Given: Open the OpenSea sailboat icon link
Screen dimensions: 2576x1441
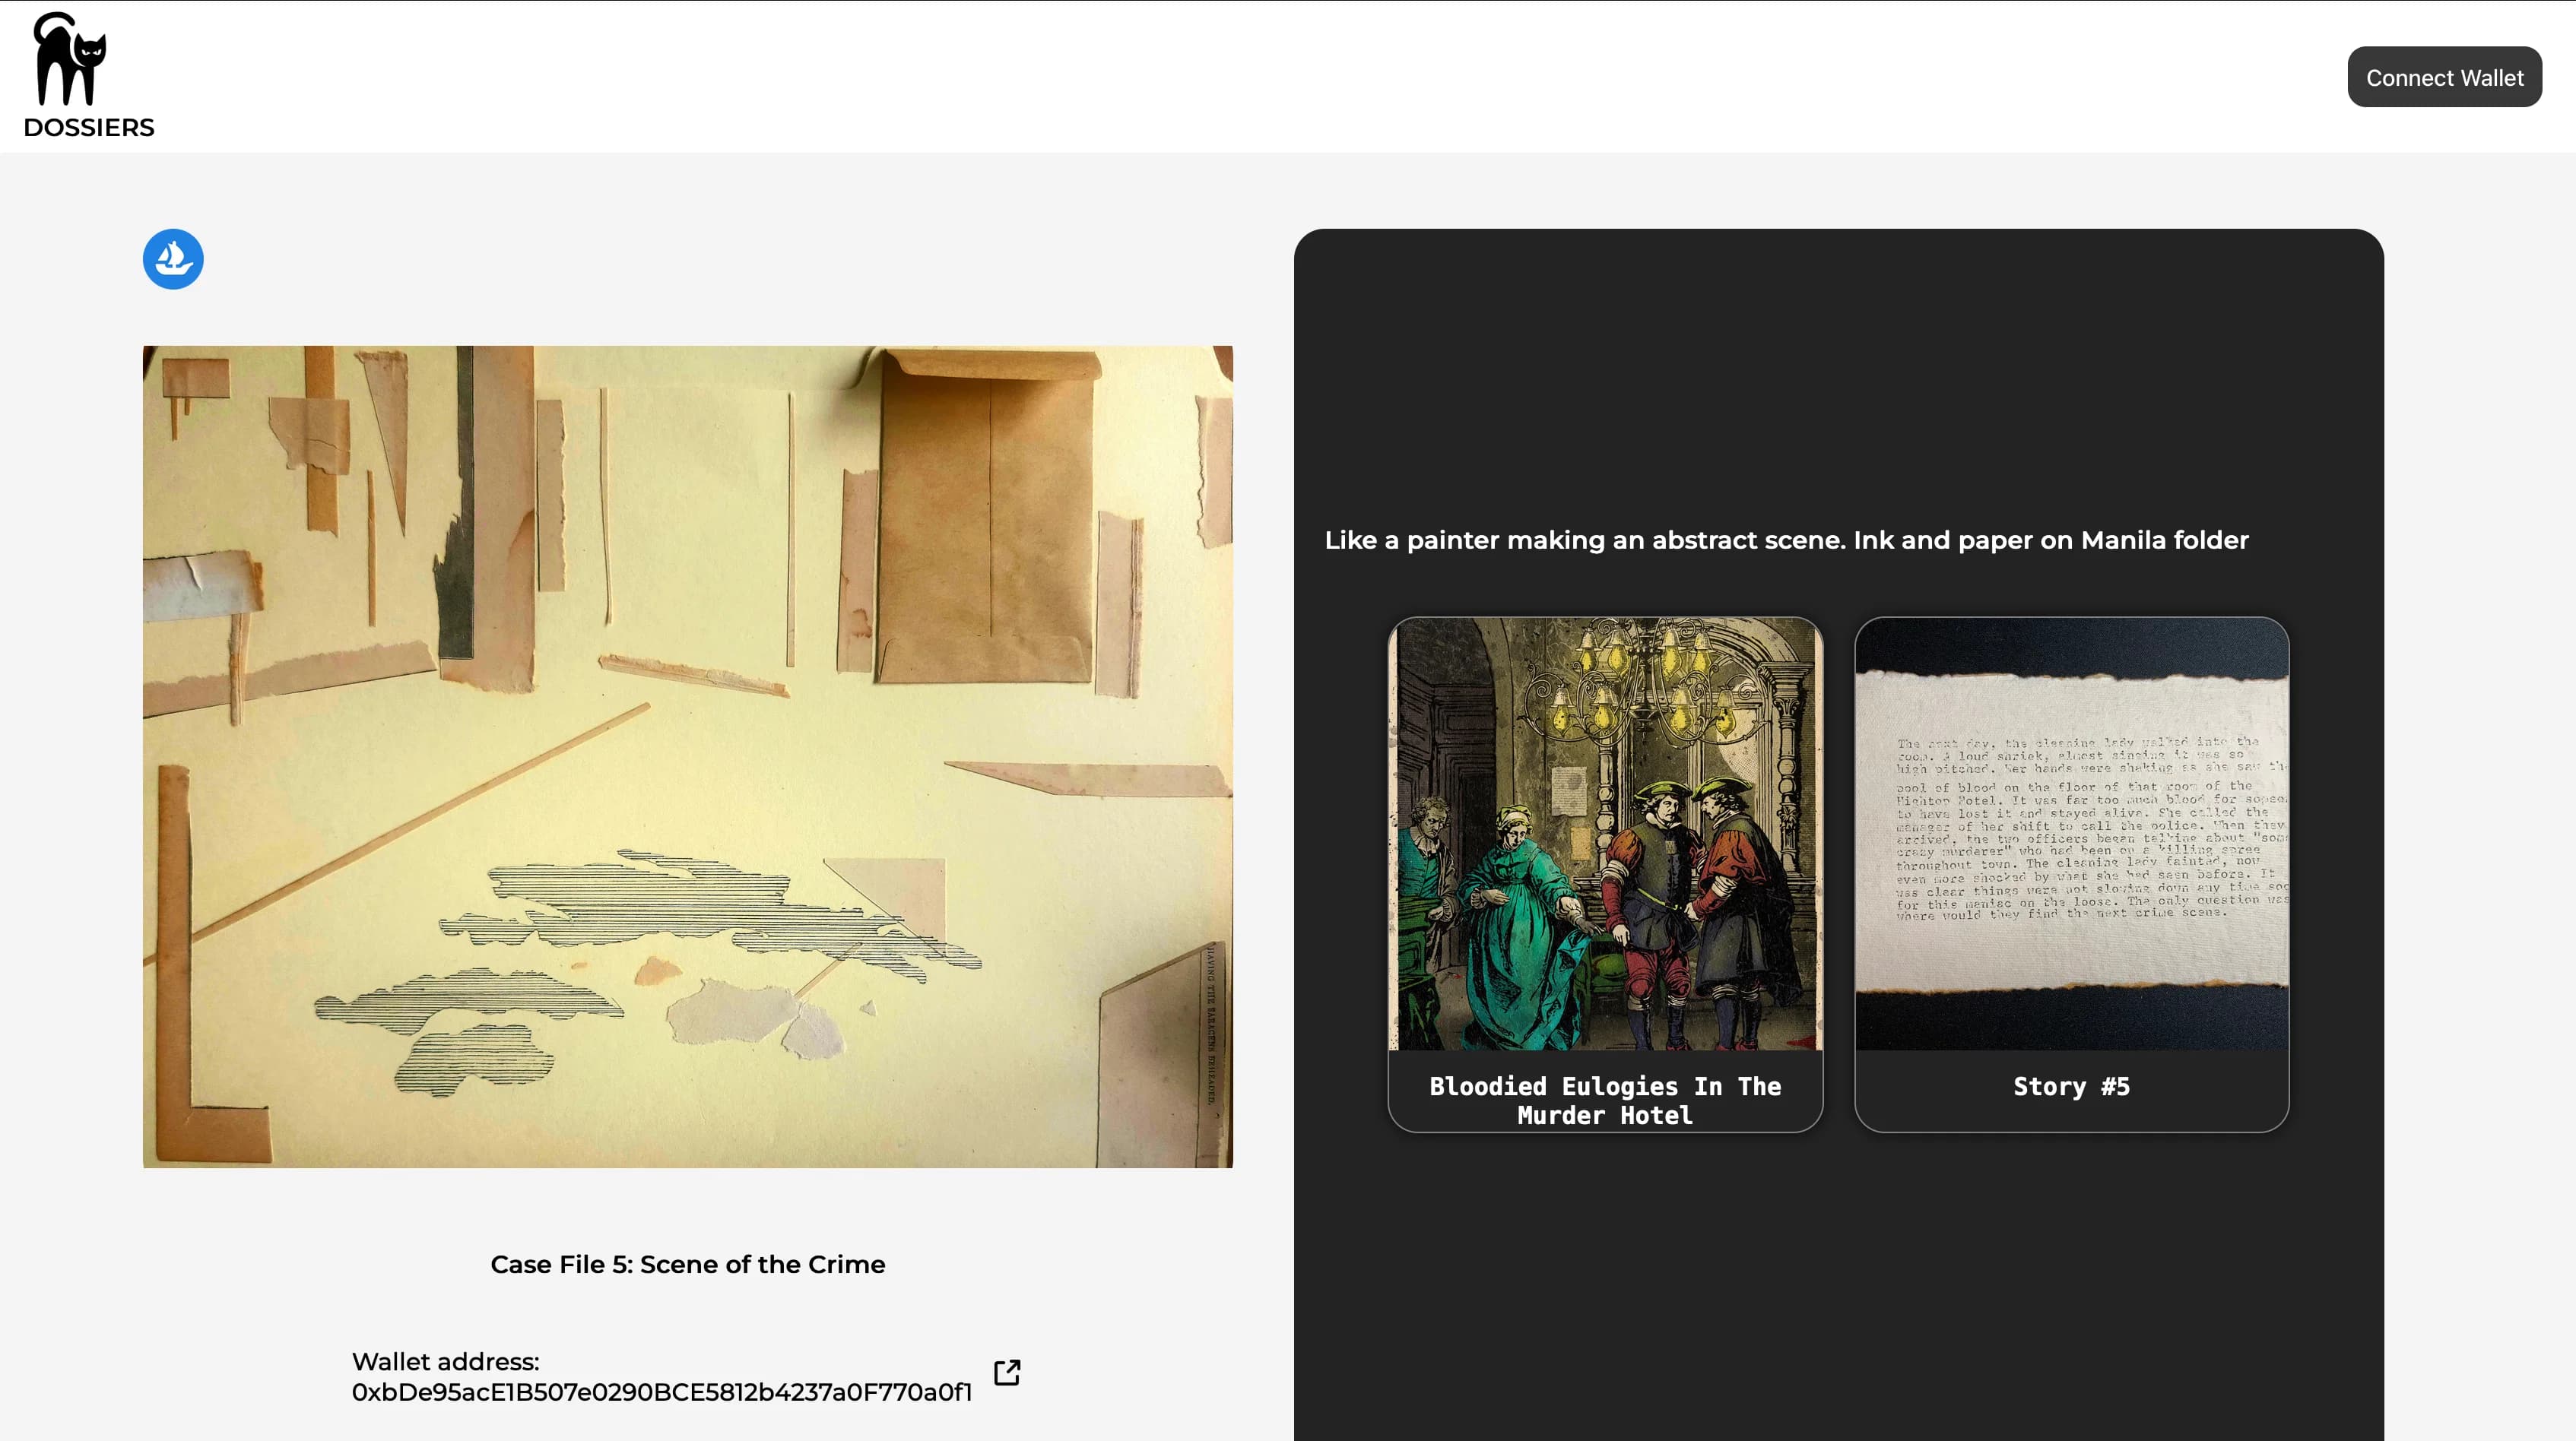Looking at the screenshot, I should (x=173, y=260).
